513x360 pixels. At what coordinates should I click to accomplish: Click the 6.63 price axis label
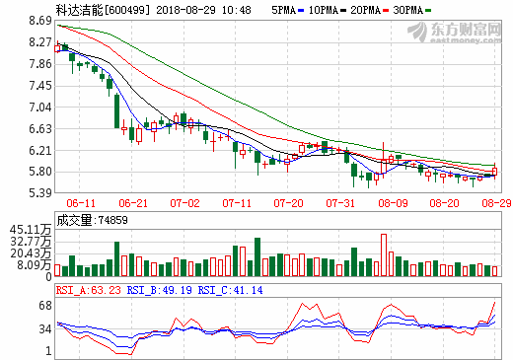[x=40, y=129]
